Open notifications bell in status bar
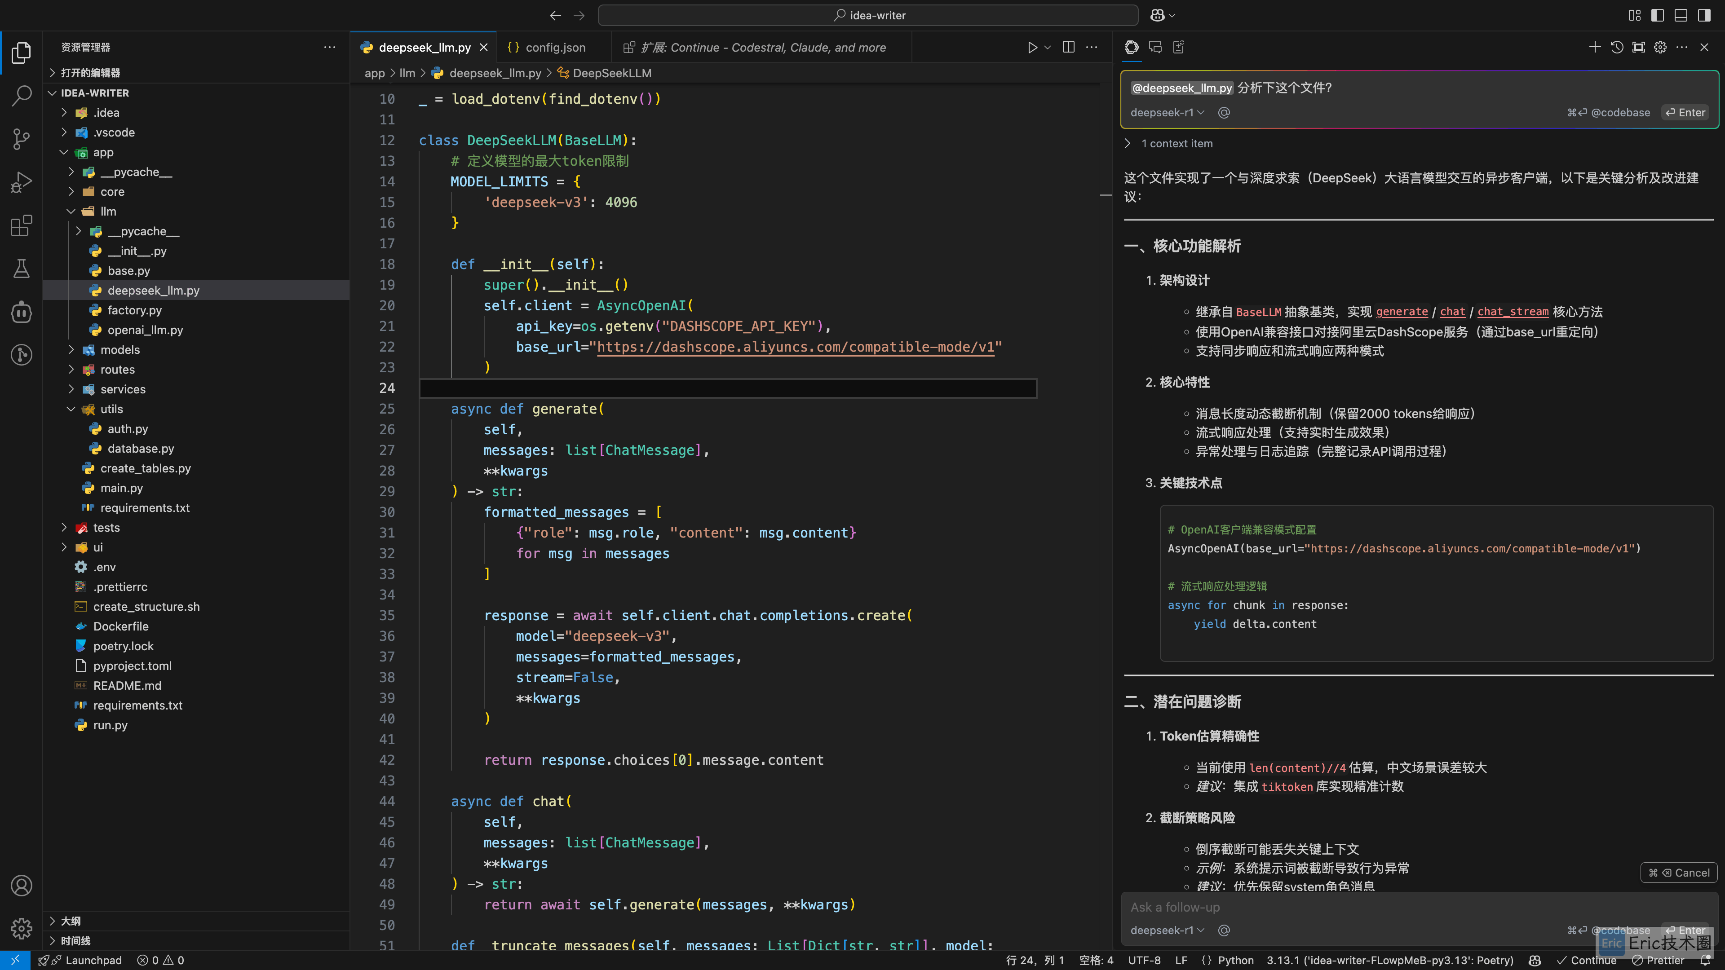 pyautogui.click(x=1706, y=961)
